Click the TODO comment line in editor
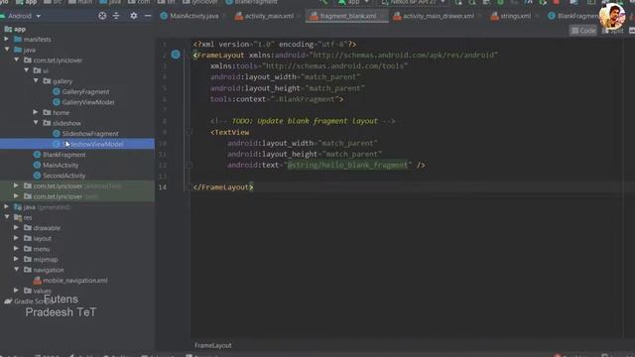Screen dimensions: 635x357 [x=303, y=121]
